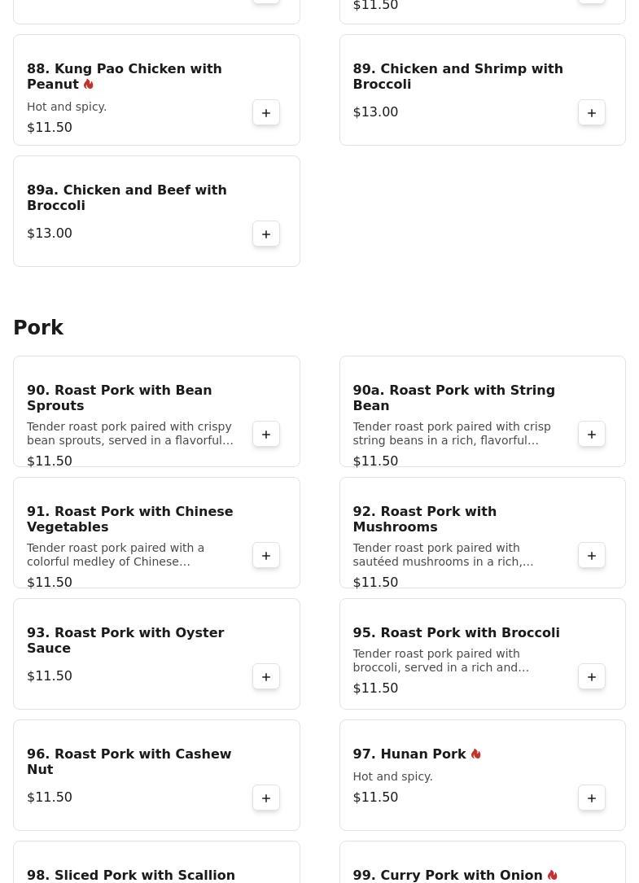
Task: Add Roast Pork with String Bean
Action: 592,435
